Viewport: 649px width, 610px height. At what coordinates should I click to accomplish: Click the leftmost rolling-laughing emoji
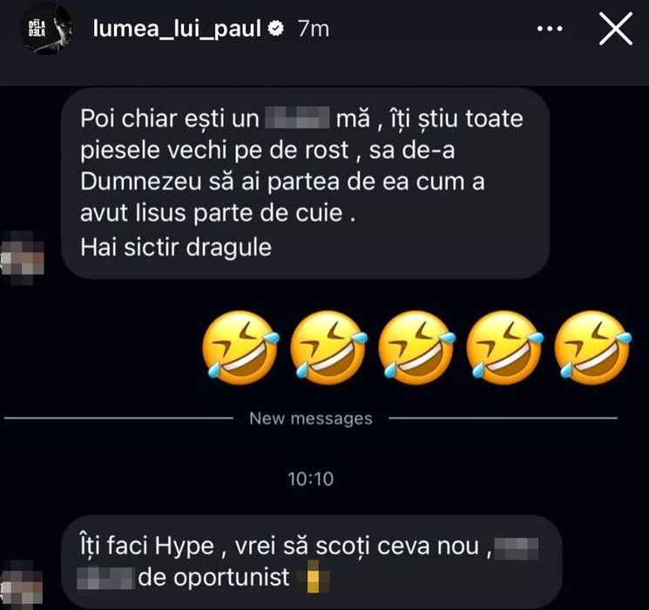240,347
